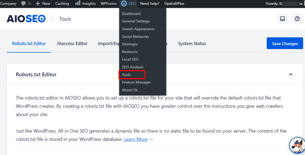Screen dimensions: 305x155
Task: Click the Save Changes button
Action: pos(285,43)
